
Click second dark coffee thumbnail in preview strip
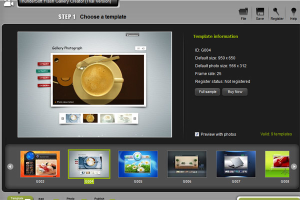point(90,118)
